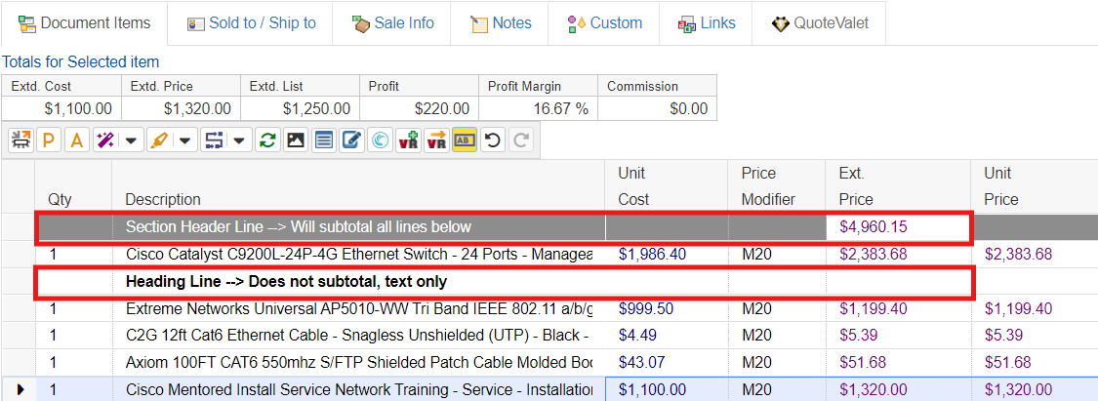Click the pencil edit note icon
Viewport: 1098px width, 401px height.
click(351, 140)
